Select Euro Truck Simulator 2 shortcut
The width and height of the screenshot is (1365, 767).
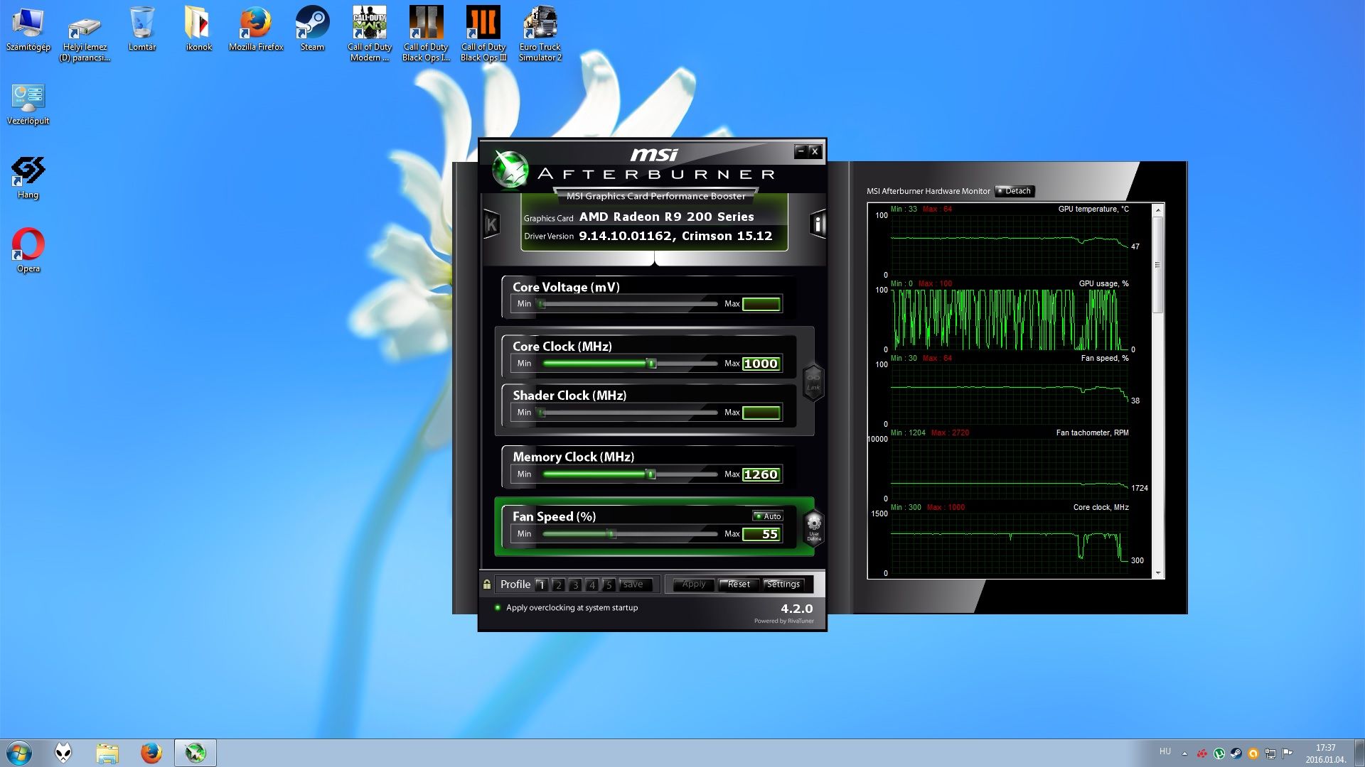(540, 34)
